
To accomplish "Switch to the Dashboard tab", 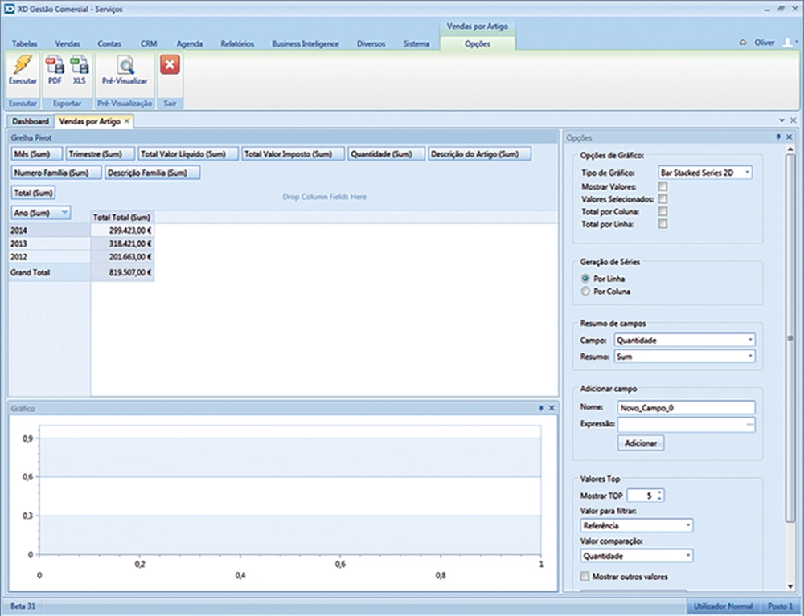I will coord(30,121).
